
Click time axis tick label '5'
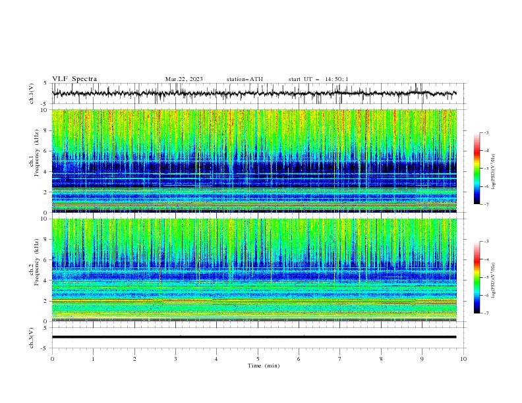(258, 359)
